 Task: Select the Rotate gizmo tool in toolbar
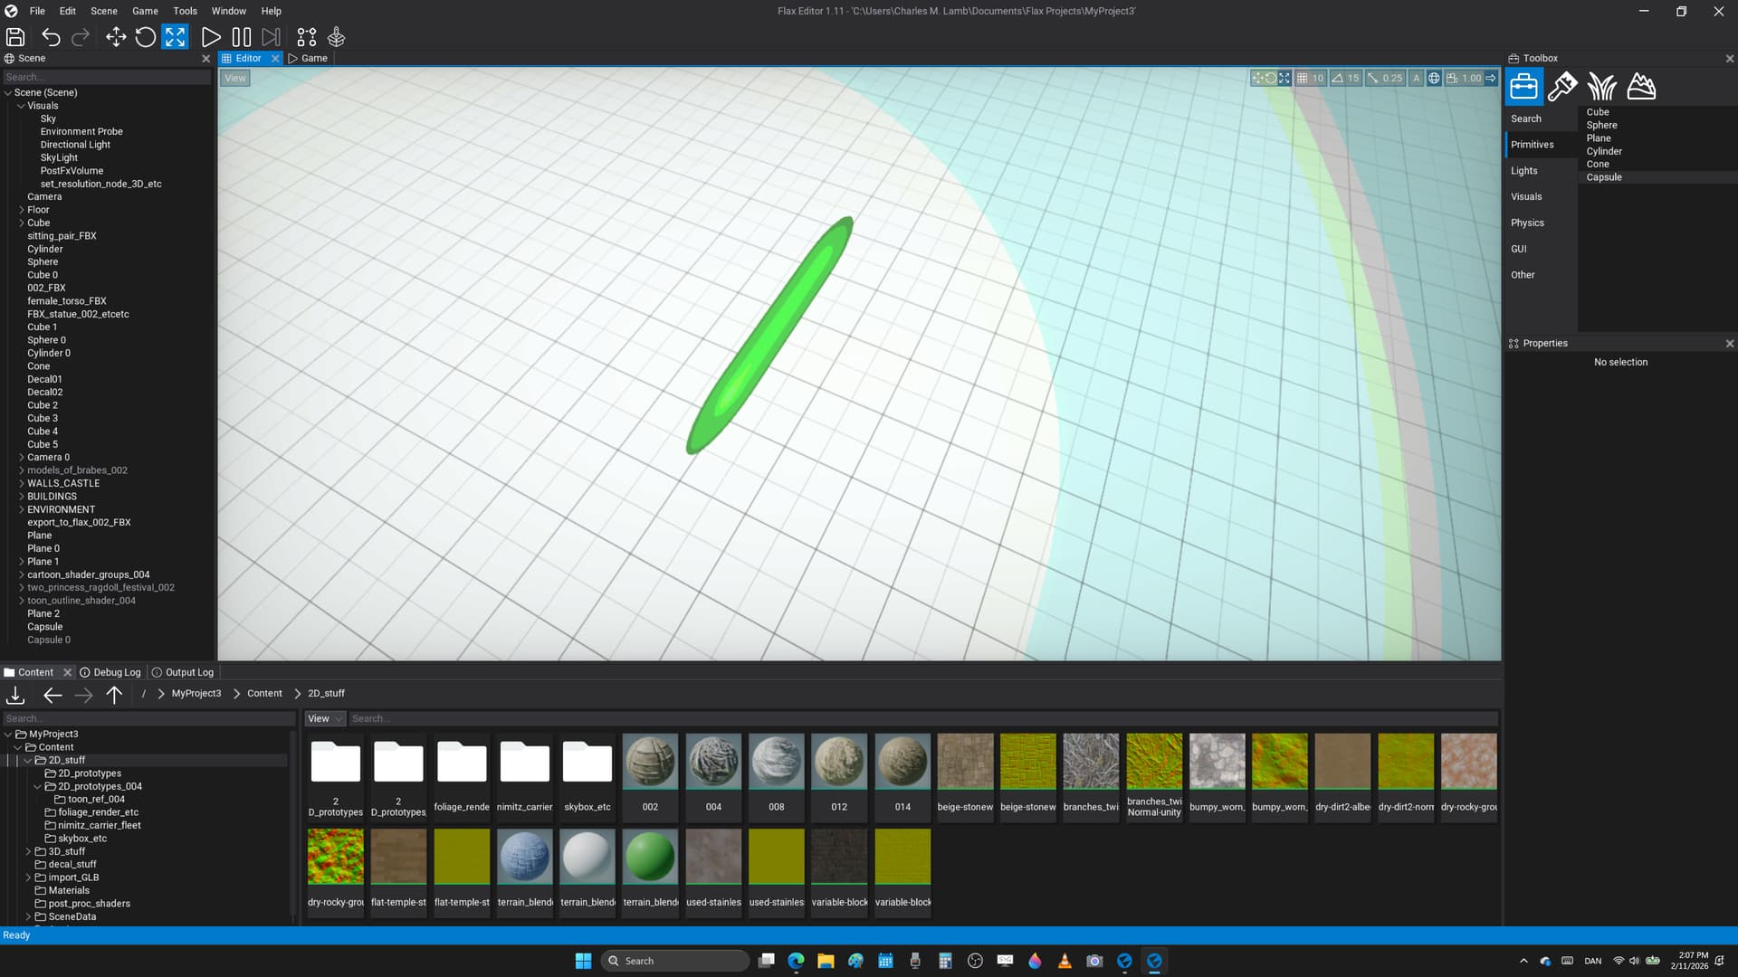point(145,37)
